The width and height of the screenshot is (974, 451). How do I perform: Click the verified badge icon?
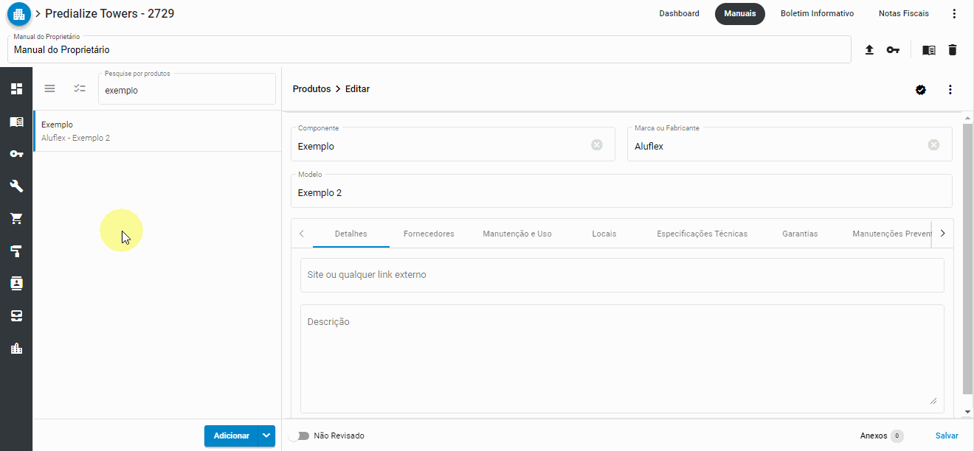point(921,90)
